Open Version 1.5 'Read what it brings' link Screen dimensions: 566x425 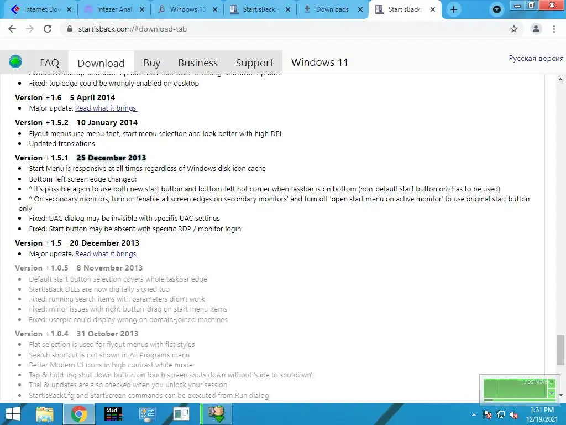106,253
